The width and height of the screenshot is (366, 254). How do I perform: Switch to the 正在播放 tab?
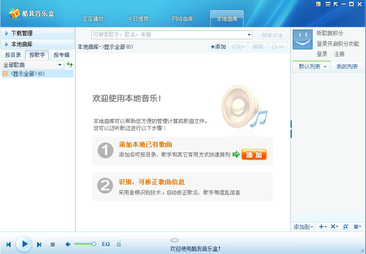(x=93, y=19)
